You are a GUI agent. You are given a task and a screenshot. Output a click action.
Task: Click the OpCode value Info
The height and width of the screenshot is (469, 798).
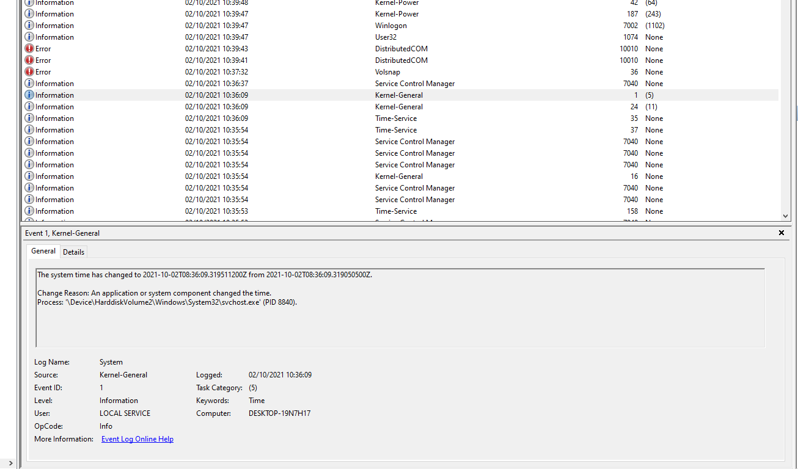106,426
